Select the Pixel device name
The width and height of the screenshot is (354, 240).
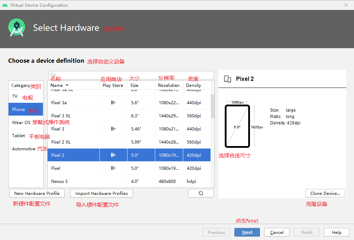(x=56, y=168)
